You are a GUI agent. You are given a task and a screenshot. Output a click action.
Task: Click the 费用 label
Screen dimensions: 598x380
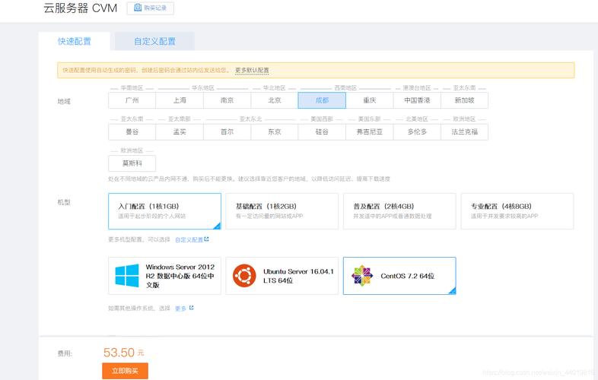(x=65, y=353)
